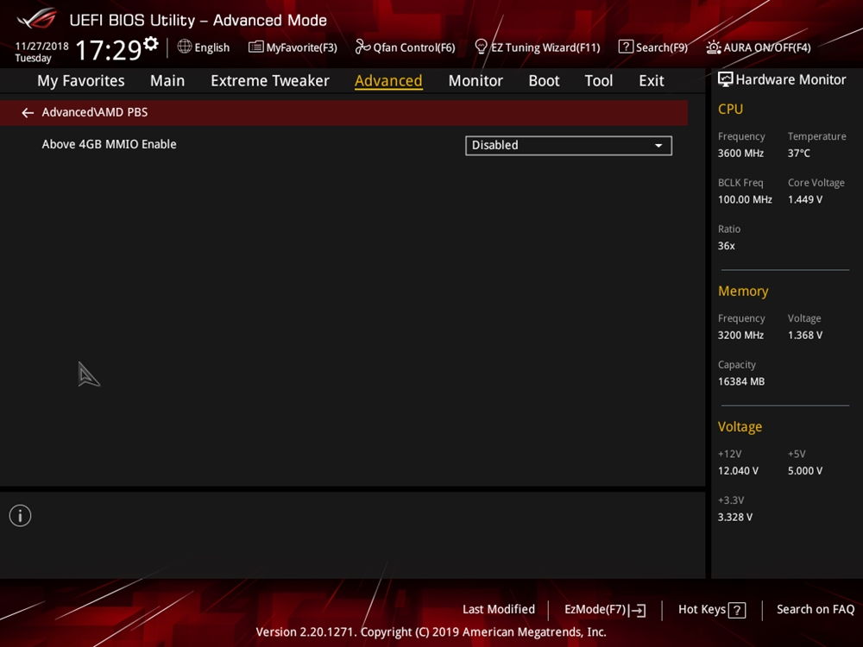This screenshot has height=647, width=863.
Task: Click EZ Tuning Wizard(F11) label
Action: click(545, 47)
